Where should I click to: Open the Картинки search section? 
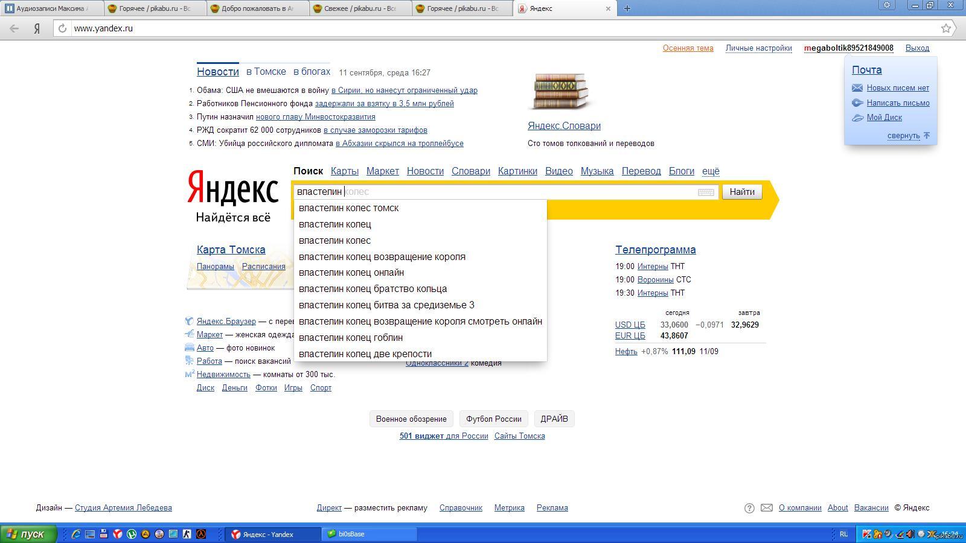pyautogui.click(x=517, y=171)
